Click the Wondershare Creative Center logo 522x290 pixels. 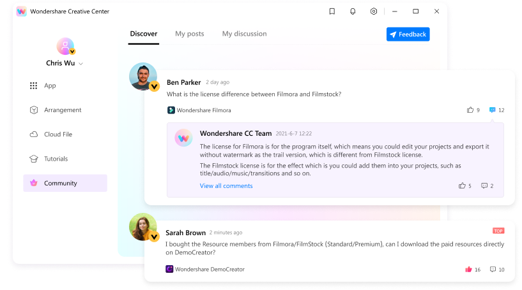tap(21, 11)
